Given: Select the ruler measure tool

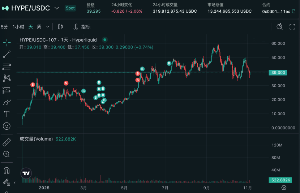Looking at the screenshot, I should pyautogui.click(x=7, y=142).
